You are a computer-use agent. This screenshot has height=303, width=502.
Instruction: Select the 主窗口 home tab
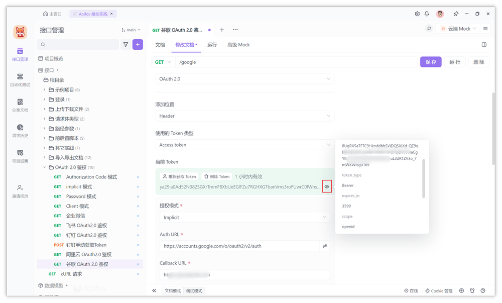[52, 14]
